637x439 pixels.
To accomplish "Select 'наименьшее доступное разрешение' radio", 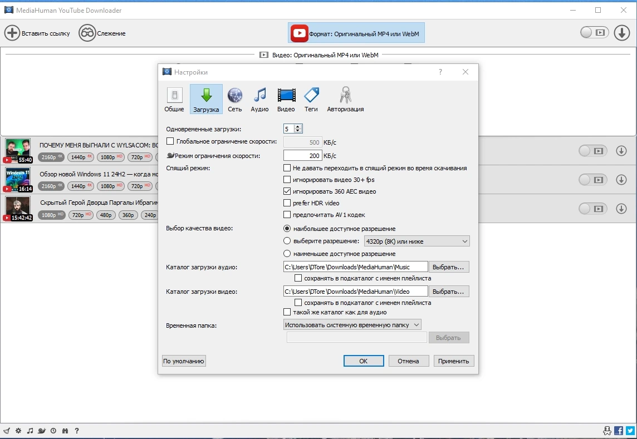I will click(x=287, y=253).
